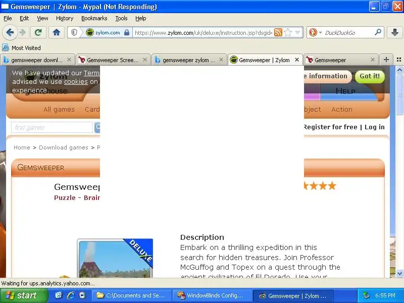The width and height of the screenshot is (404, 303).
Task: Click the 'Action' category link
Action: 342,110
